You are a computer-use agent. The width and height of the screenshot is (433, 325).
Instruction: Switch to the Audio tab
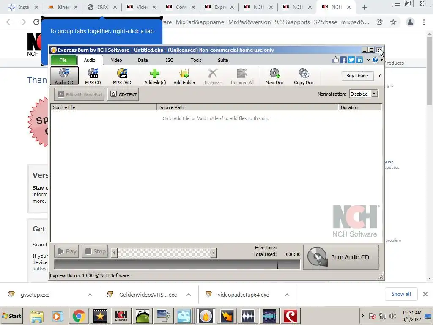[90, 60]
